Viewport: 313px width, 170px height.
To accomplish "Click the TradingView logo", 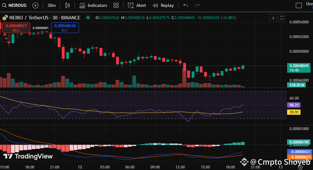I will (x=28, y=156).
